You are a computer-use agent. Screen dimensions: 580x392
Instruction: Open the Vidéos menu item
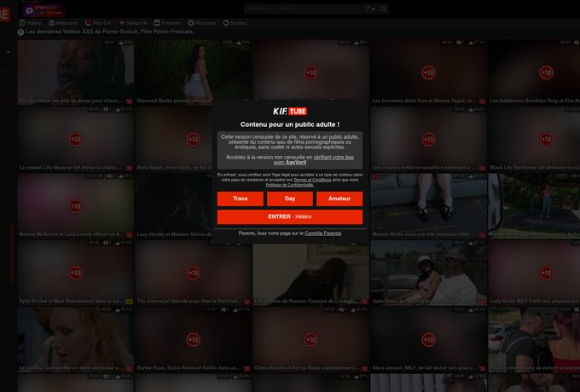[x=32, y=23]
